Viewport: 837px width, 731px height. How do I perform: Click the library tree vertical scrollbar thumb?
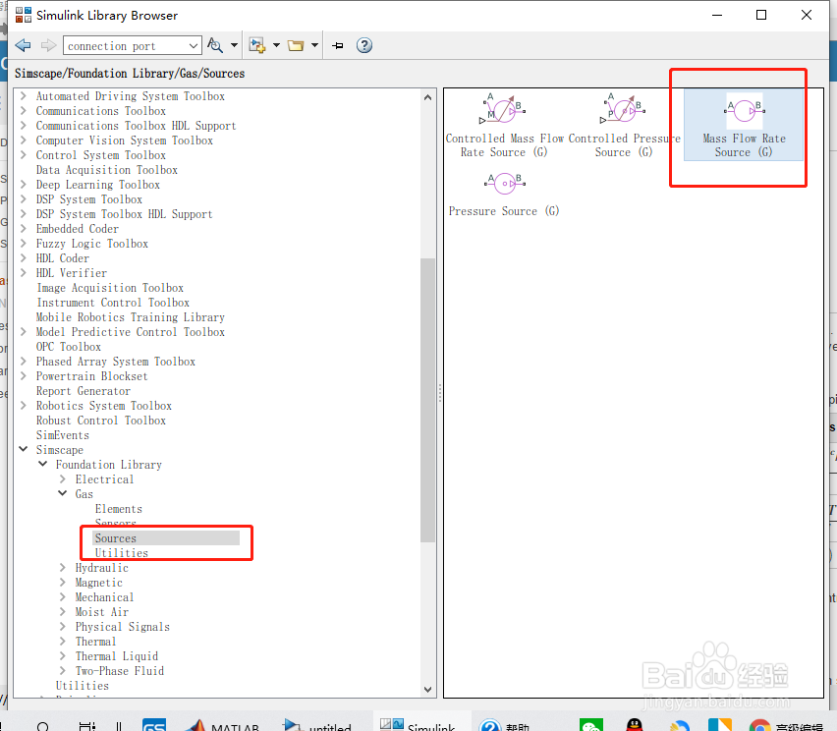pyautogui.click(x=427, y=401)
